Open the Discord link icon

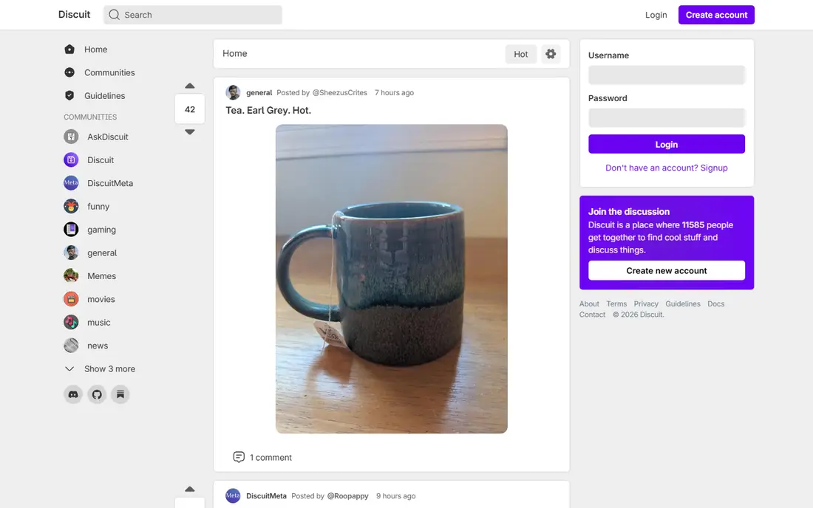pyautogui.click(x=73, y=394)
